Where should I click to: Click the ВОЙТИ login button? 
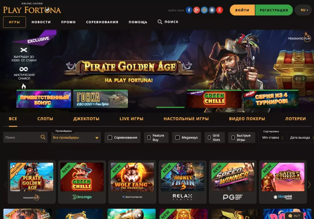(x=242, y=10)
